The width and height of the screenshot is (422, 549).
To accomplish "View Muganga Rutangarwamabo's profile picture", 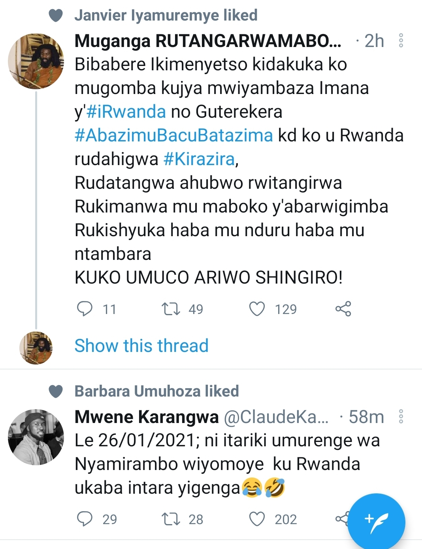I will [x=36, y=61].
